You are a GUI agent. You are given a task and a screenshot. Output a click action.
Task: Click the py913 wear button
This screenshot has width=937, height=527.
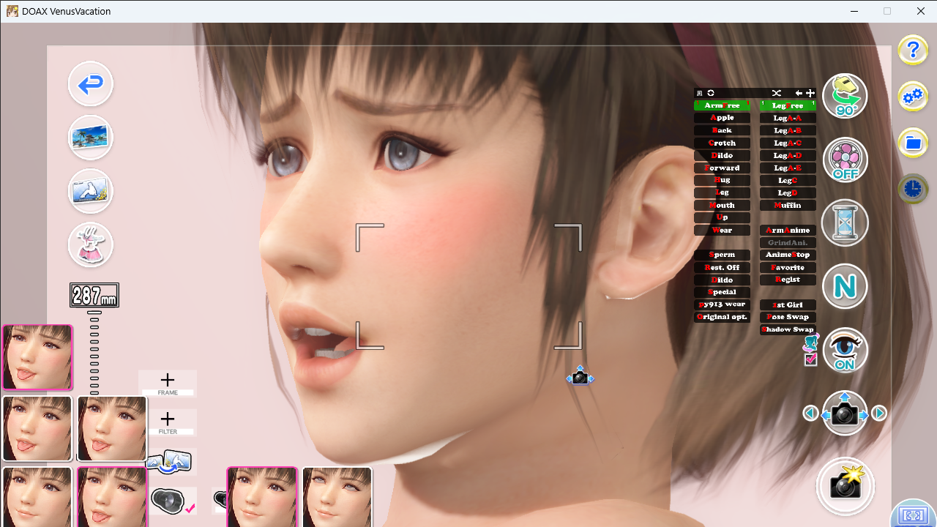[722, 304]
